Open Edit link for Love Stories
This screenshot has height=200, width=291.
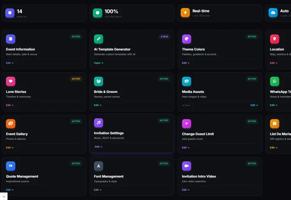10,105
